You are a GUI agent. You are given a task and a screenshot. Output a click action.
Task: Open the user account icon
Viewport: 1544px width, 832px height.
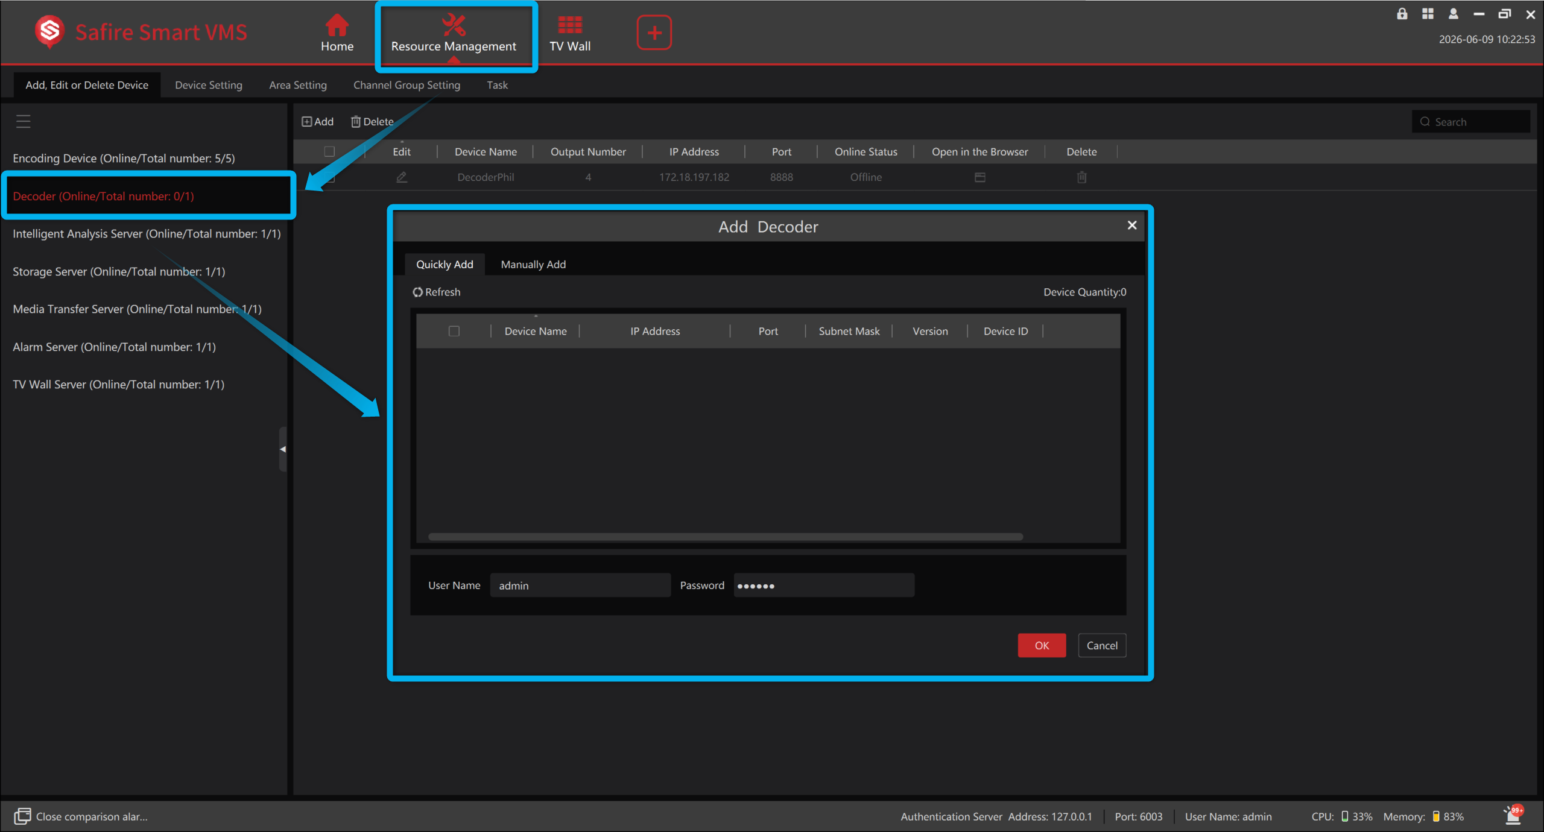pos(1454,14)
